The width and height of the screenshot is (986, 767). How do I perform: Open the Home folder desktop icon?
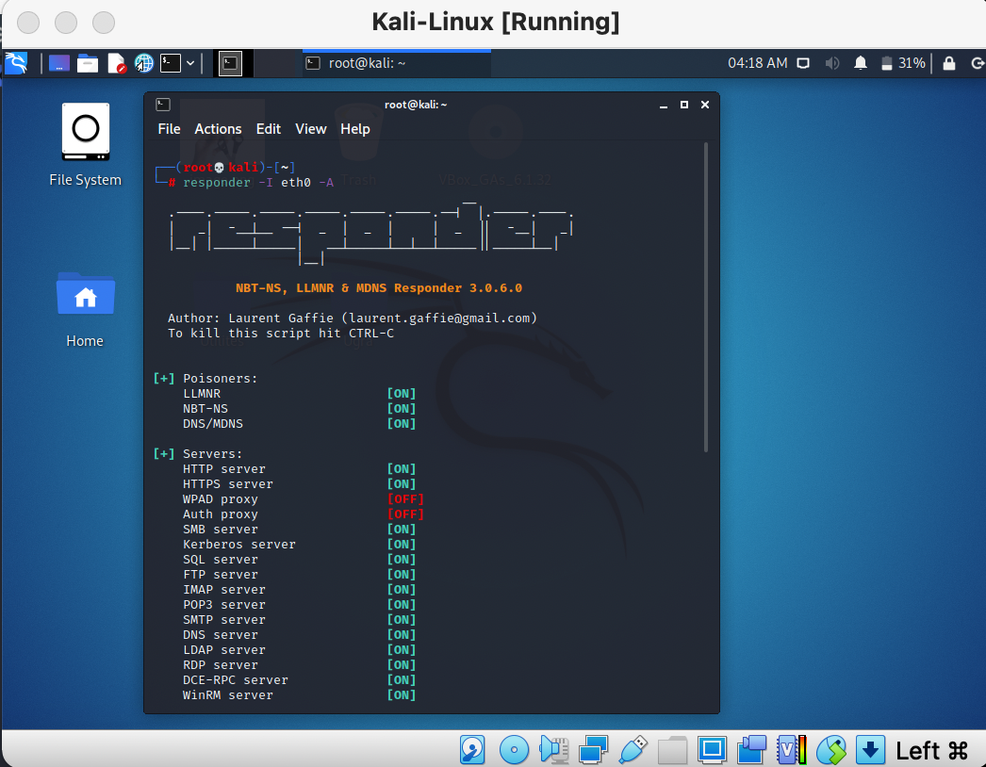(x=86, y=310)
